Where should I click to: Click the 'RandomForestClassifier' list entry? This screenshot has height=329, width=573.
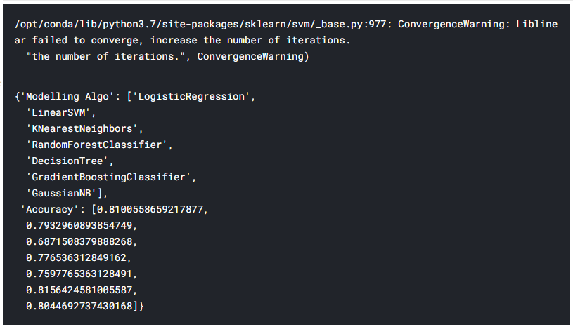pyautogui.click(x=97, y=145)
